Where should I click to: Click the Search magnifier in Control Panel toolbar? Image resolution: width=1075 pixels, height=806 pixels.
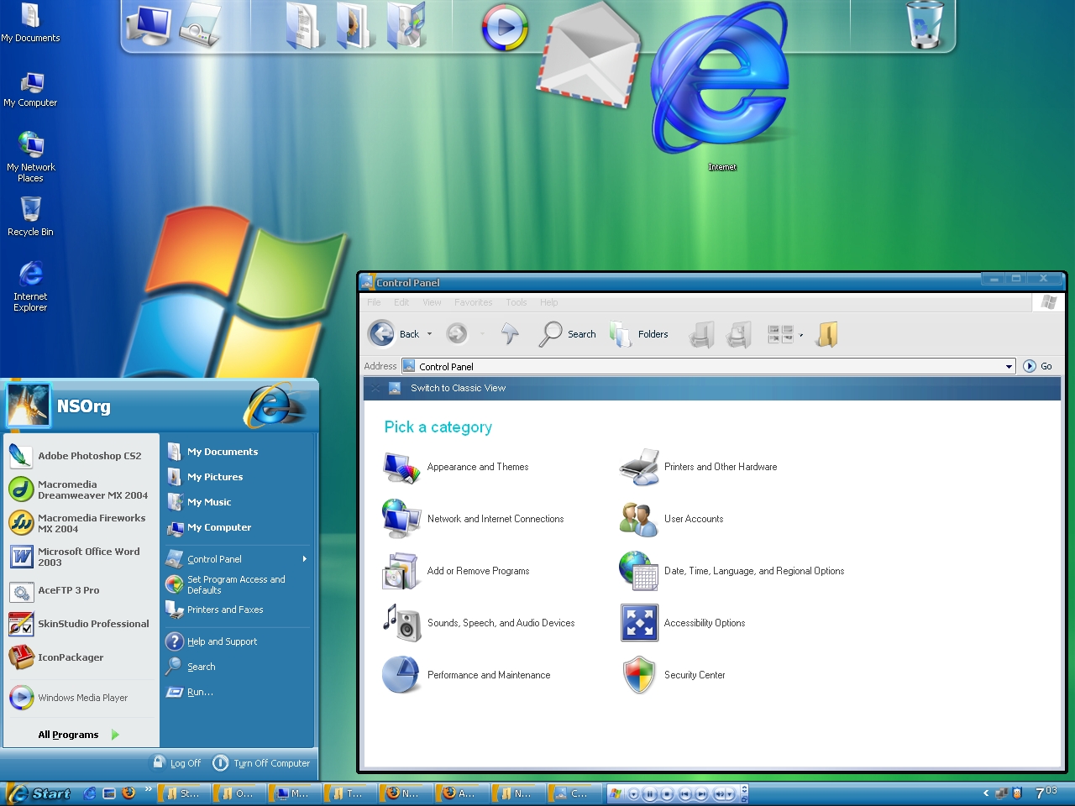(x=550, y=334)
